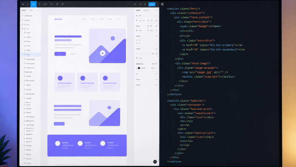
Task: Click the play button on the hero image
Action: (x=102, y=53)
